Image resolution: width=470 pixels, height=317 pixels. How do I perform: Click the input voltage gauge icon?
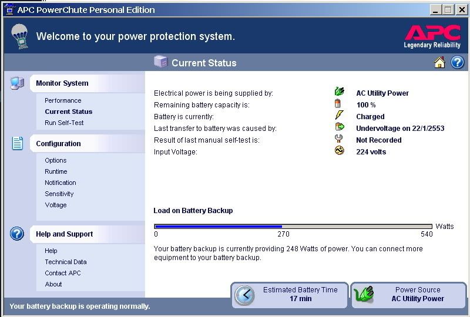pyautogui.click(x=339, y=151)
